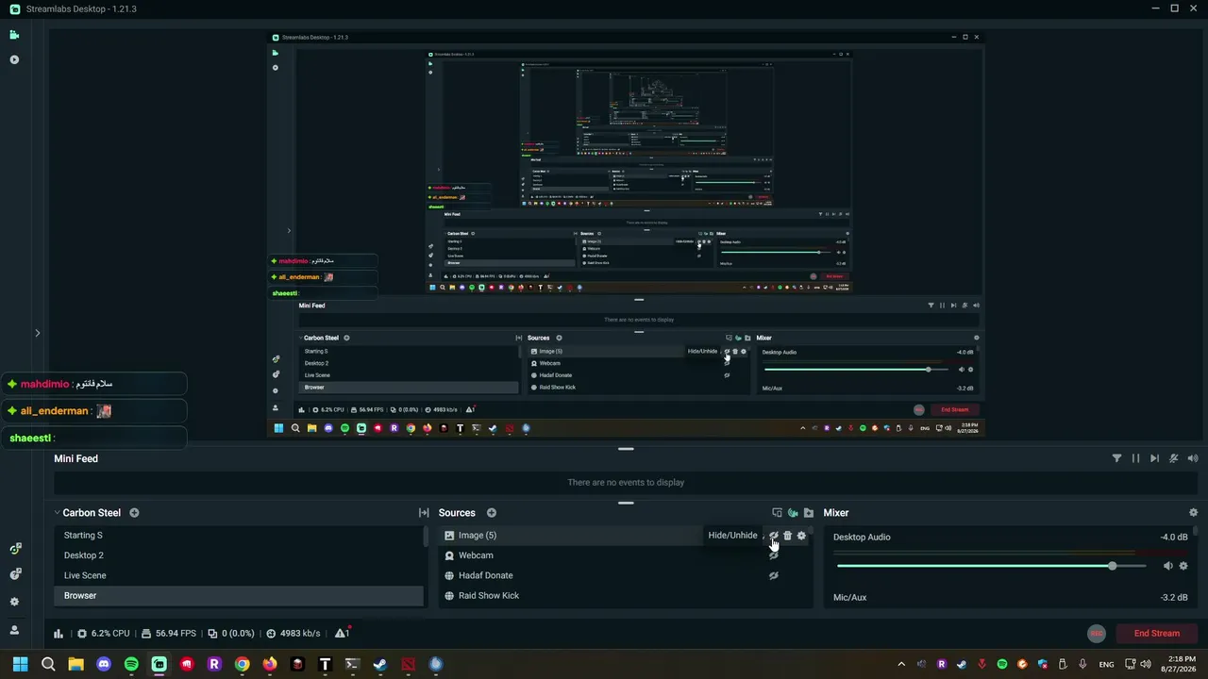Viewport: 1208px width, 679px height.
Task: Select the Desktop 2 scene
Action: coord(239,555)
